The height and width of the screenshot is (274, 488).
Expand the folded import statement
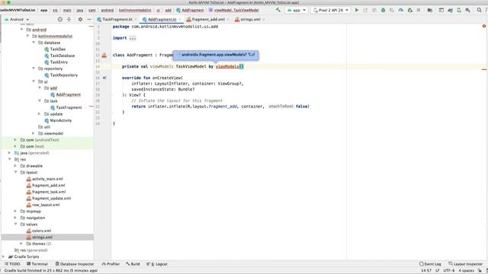[133, 38]
